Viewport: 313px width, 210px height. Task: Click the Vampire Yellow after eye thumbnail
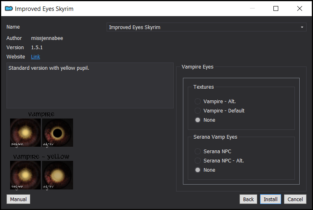coord(58,175)
